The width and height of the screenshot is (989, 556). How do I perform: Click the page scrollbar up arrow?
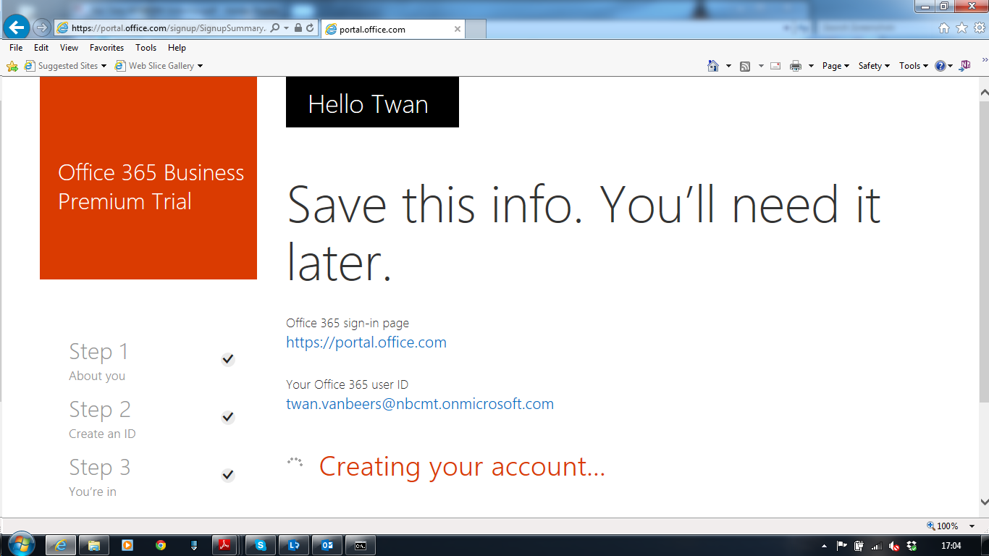(x=984, y=93)
